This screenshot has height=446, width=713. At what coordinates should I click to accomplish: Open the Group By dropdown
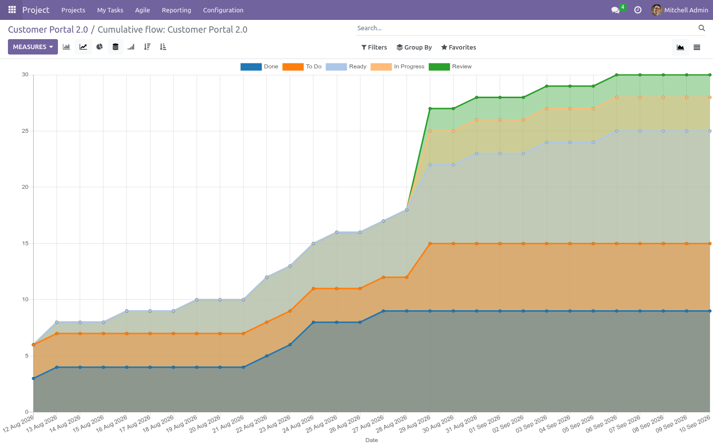[x=414, y=48]
